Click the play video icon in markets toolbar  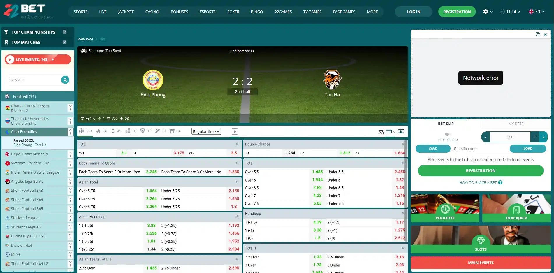(235, 131)
